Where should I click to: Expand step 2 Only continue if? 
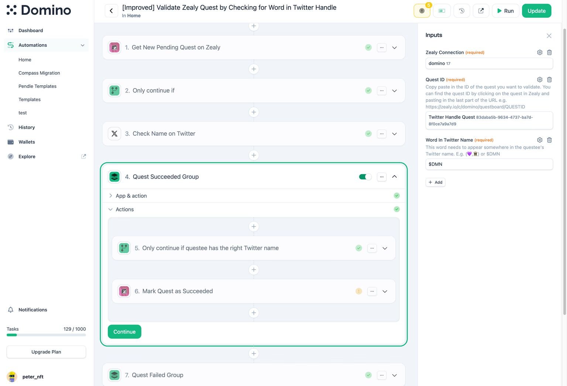(x=394, y=91)
